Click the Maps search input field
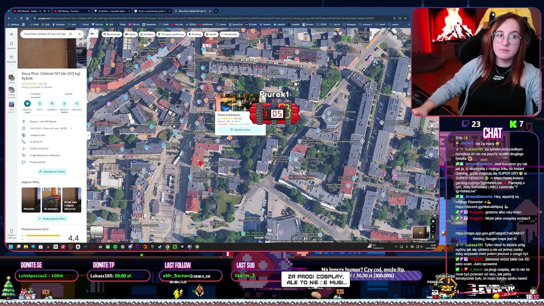The width and height of the screenshot is (544, 306). click(x=45, y=34)
